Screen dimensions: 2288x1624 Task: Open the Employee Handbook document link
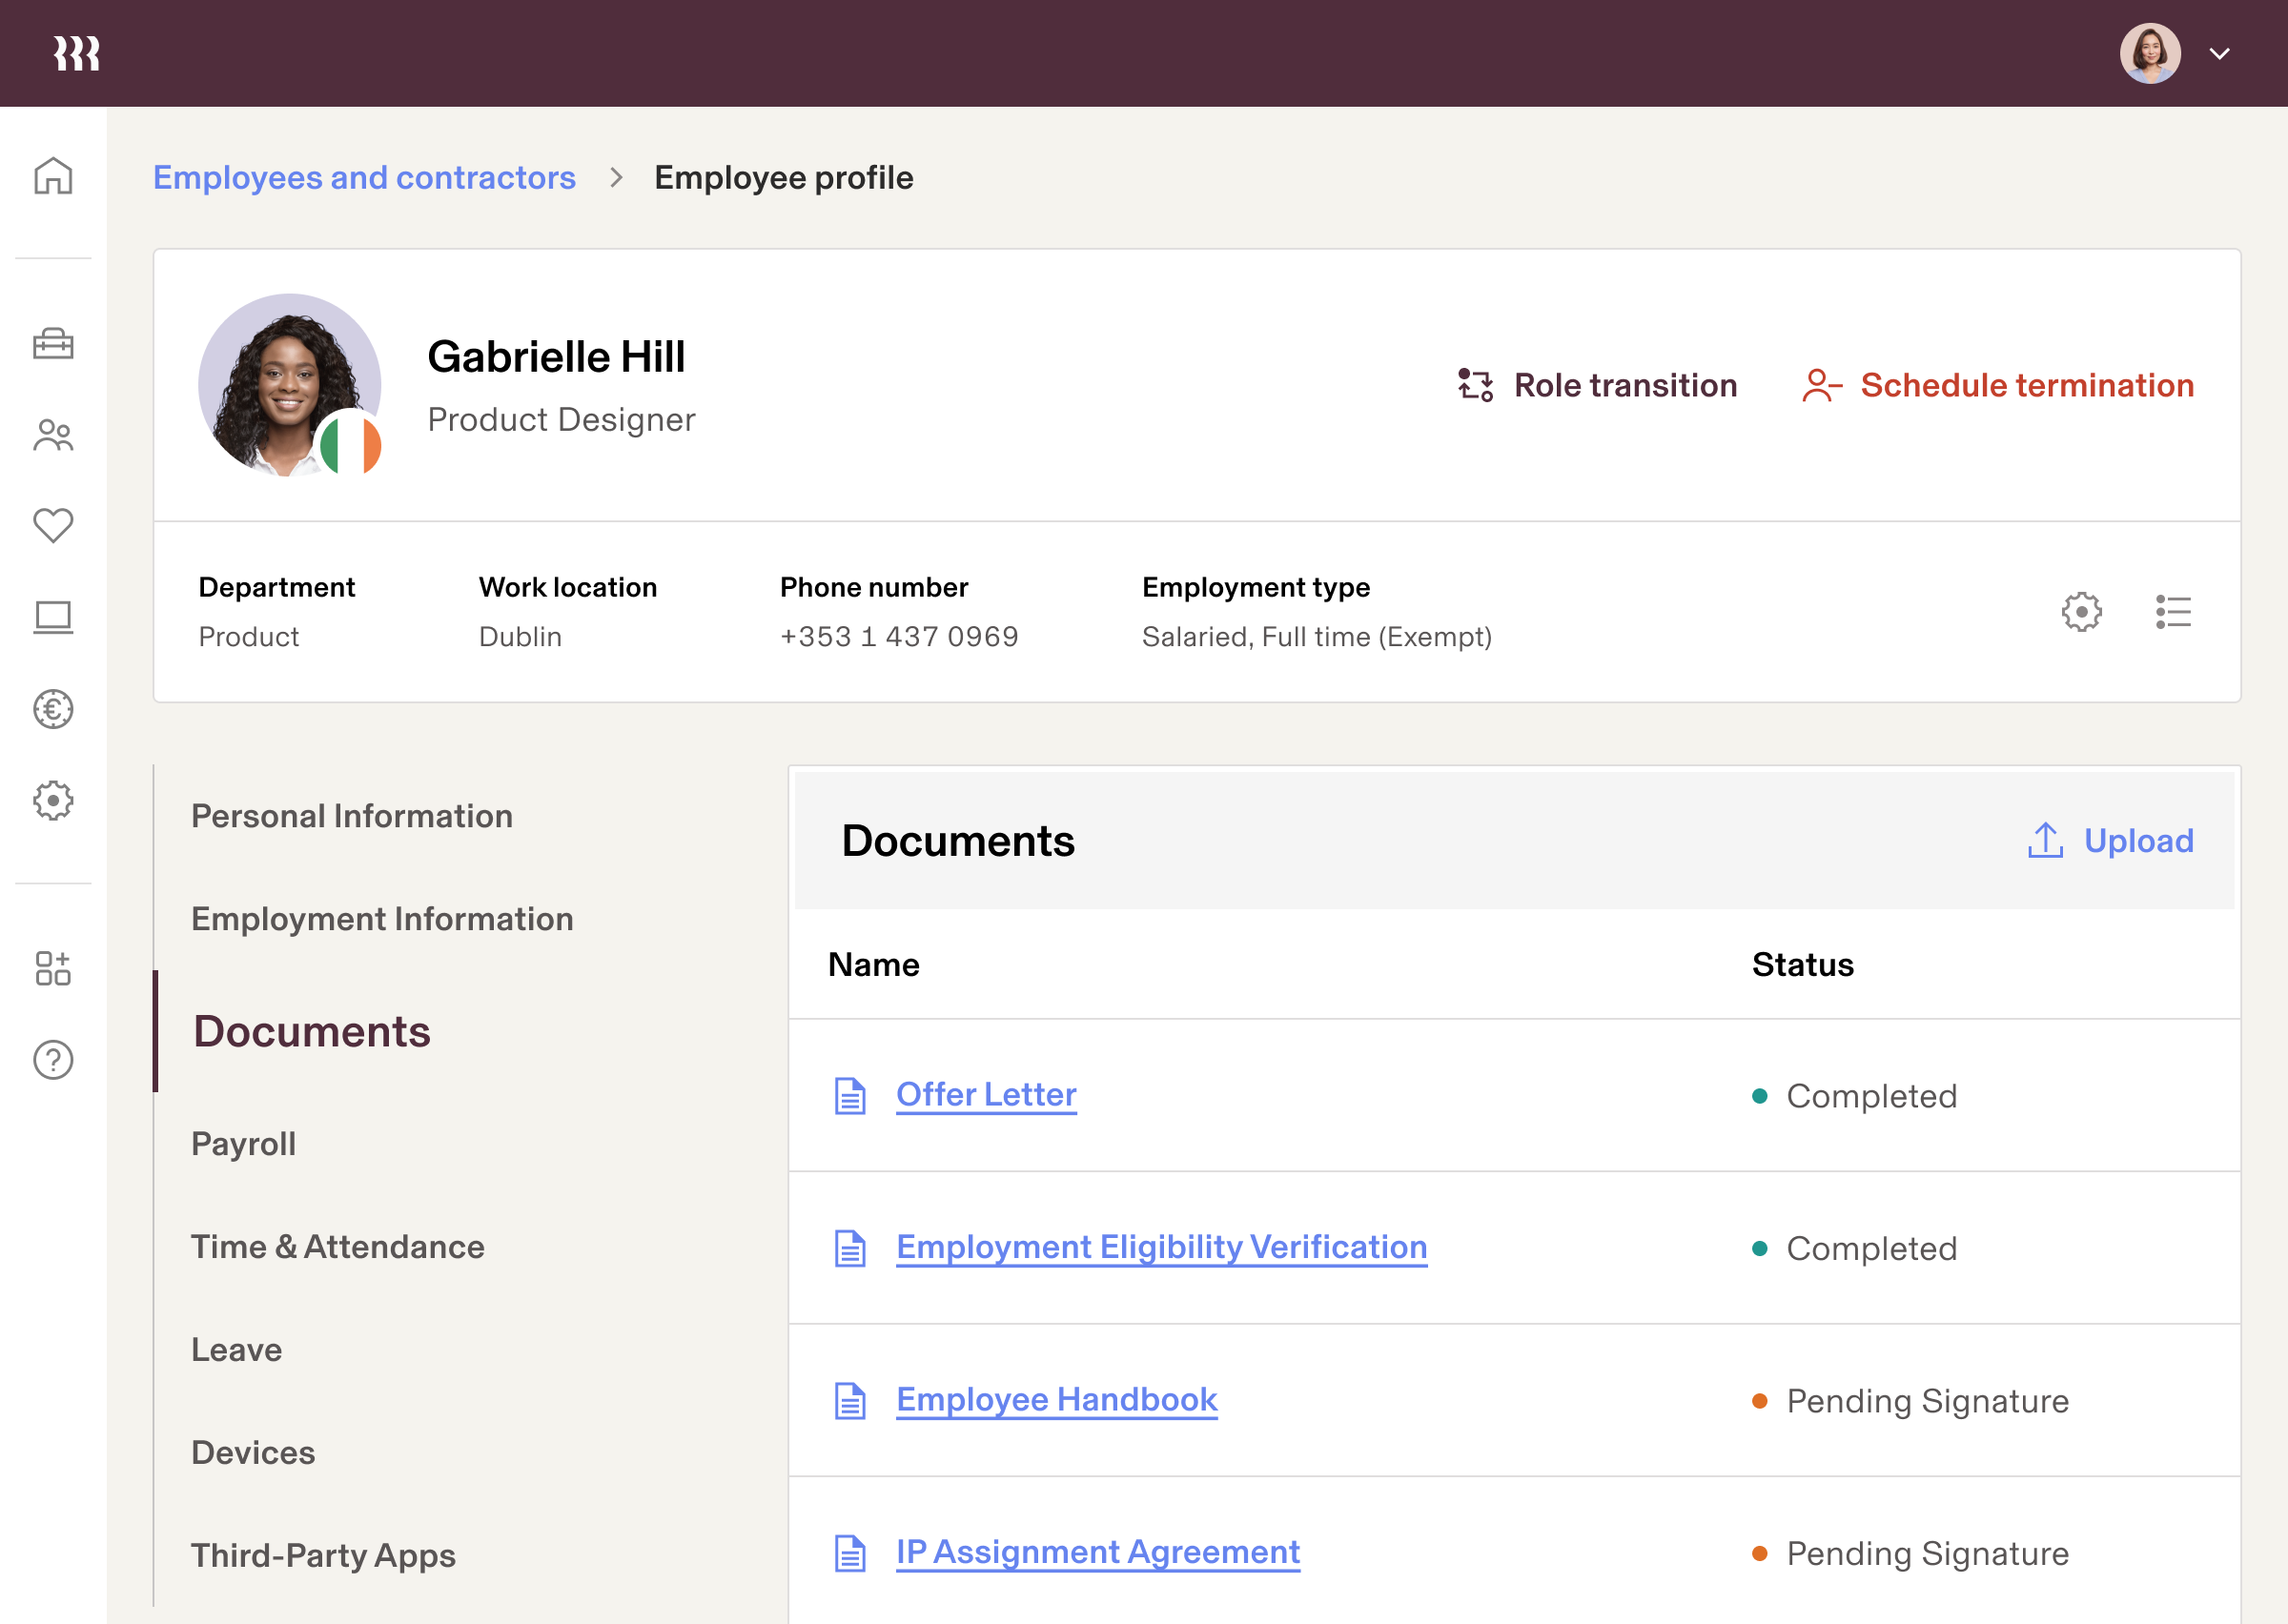point(1057,1399)
